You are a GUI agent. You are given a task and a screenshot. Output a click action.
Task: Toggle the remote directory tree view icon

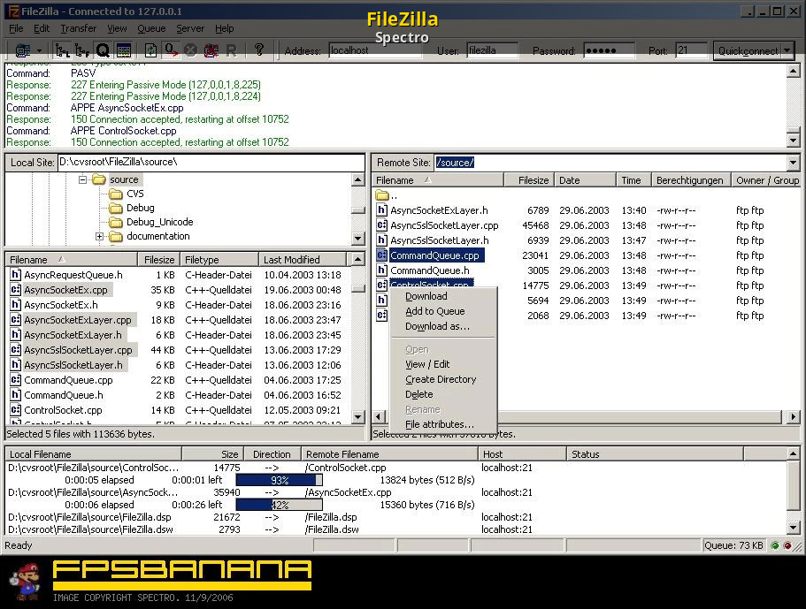point(83,50)
